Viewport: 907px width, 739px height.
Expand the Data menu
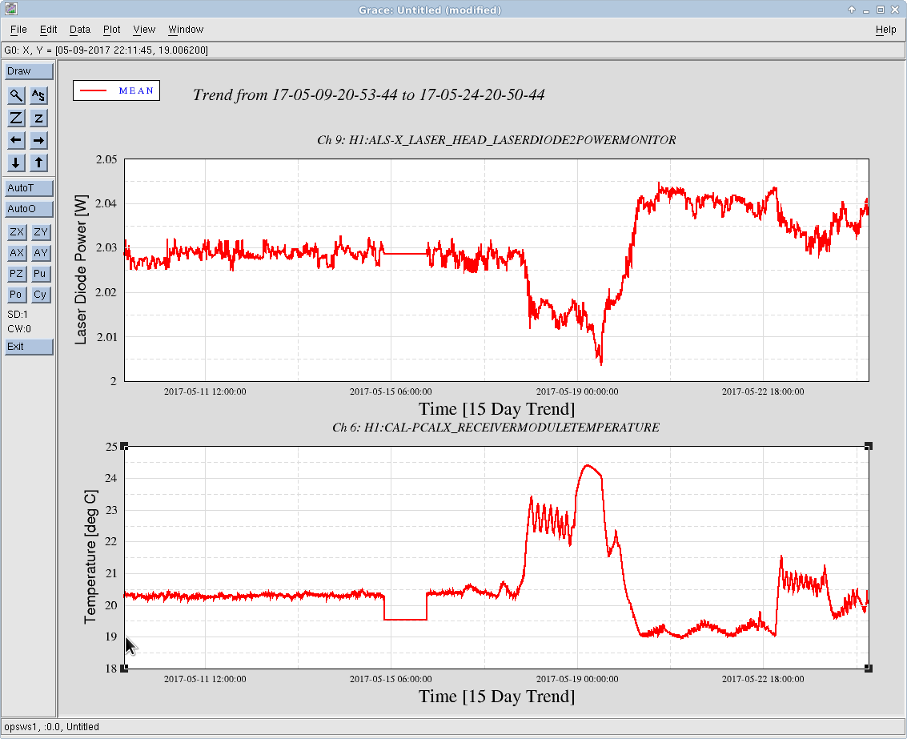[80, 30]
